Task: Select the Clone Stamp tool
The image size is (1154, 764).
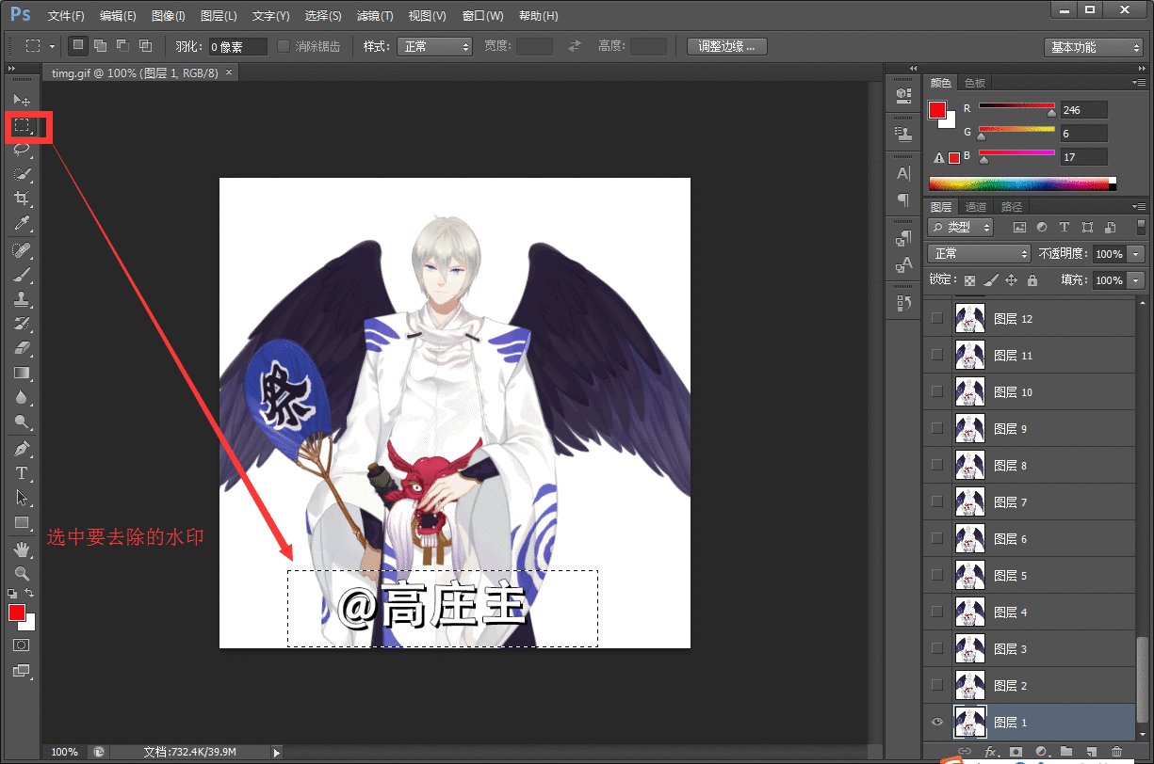Action: point(22,299)
